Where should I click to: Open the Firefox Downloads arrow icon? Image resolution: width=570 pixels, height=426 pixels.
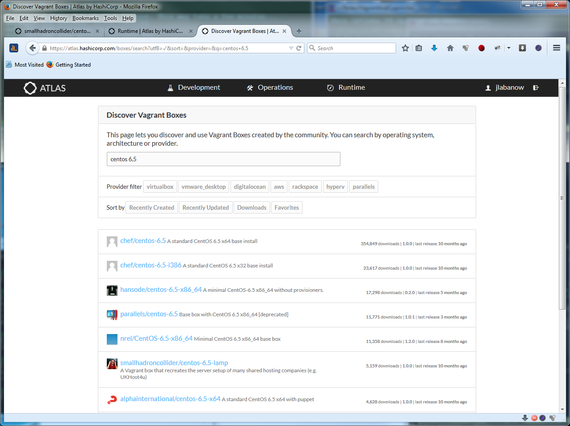pos(434,48)
